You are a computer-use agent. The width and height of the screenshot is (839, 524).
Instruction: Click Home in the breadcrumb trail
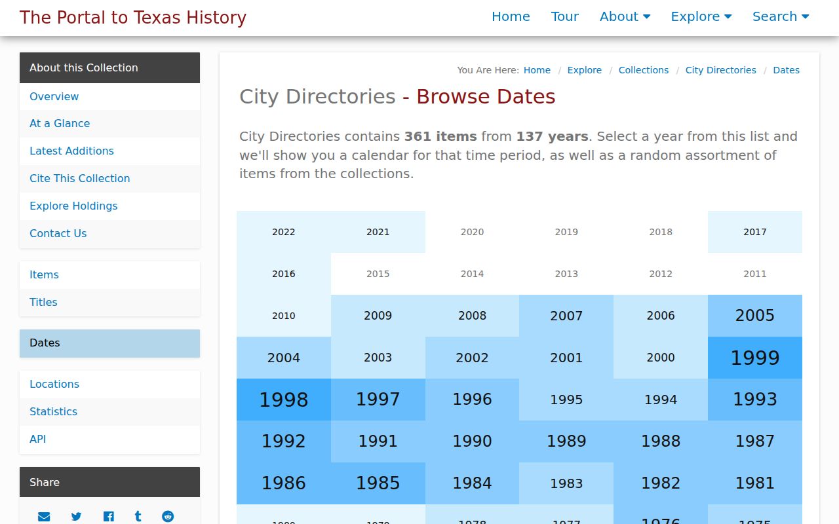click(537, 70)
